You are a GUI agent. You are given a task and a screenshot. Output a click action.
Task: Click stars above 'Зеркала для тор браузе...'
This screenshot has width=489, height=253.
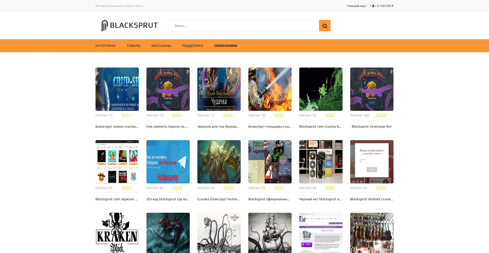pos(228,115)
